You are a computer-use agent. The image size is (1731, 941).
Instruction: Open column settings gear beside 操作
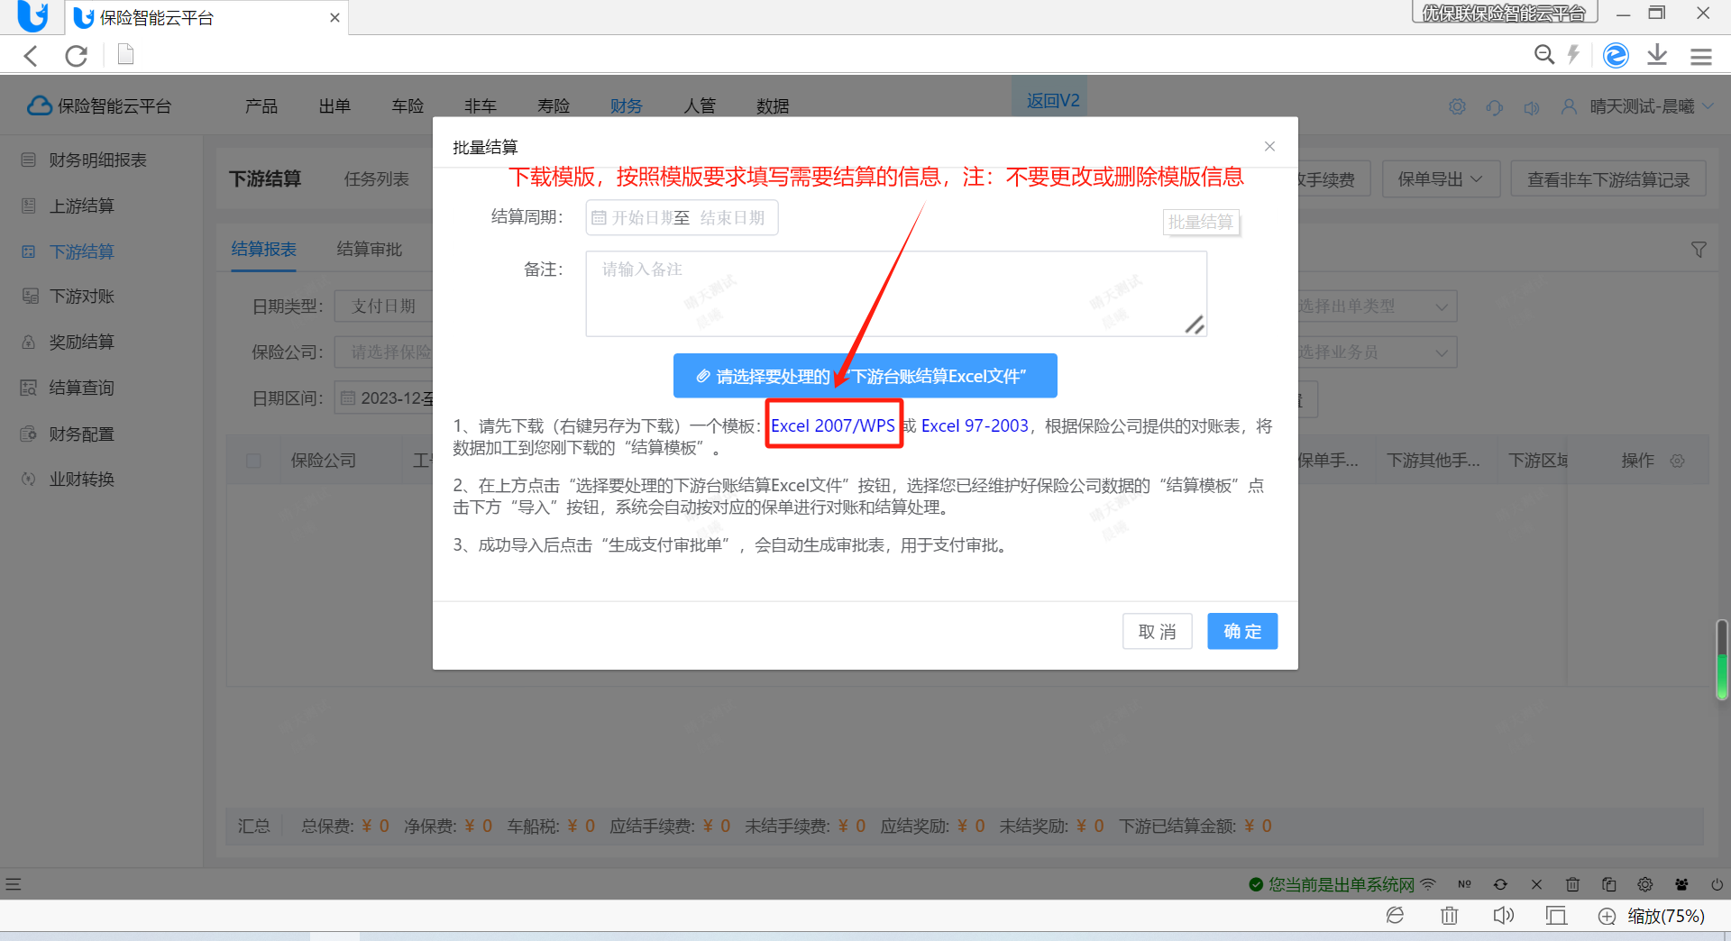tap(1677, 461)
